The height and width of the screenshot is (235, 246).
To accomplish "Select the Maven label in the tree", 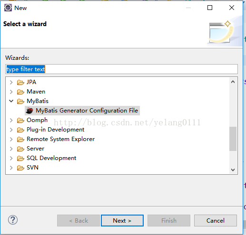I will pos(36,92).
